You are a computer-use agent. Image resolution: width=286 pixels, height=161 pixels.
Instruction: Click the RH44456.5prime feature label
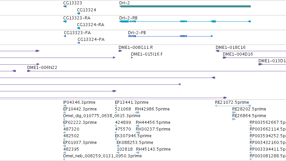point(153,123)
